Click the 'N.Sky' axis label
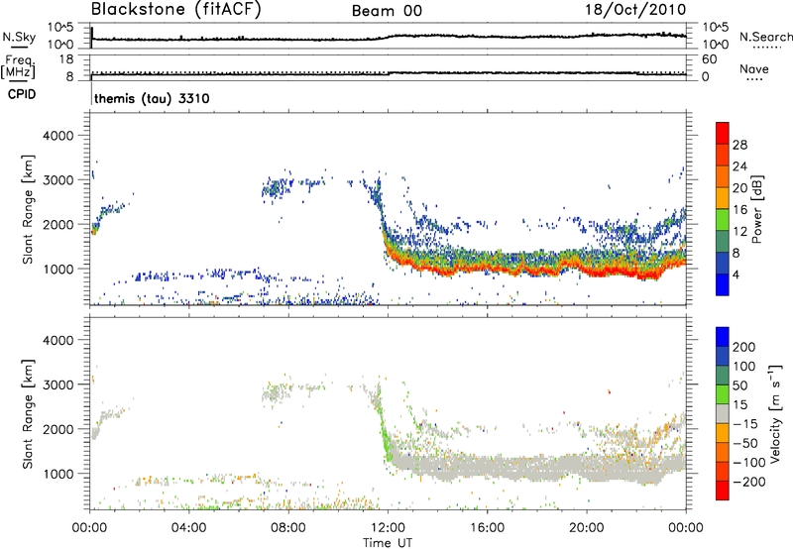 coord(19,37)
